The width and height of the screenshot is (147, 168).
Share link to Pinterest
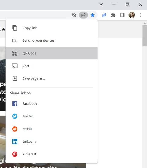(x=51, y=154)
